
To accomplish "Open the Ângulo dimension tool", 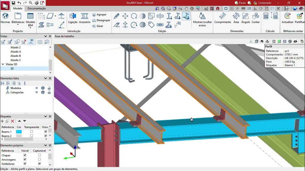I will pyautogui.click(x=246, y=18).
